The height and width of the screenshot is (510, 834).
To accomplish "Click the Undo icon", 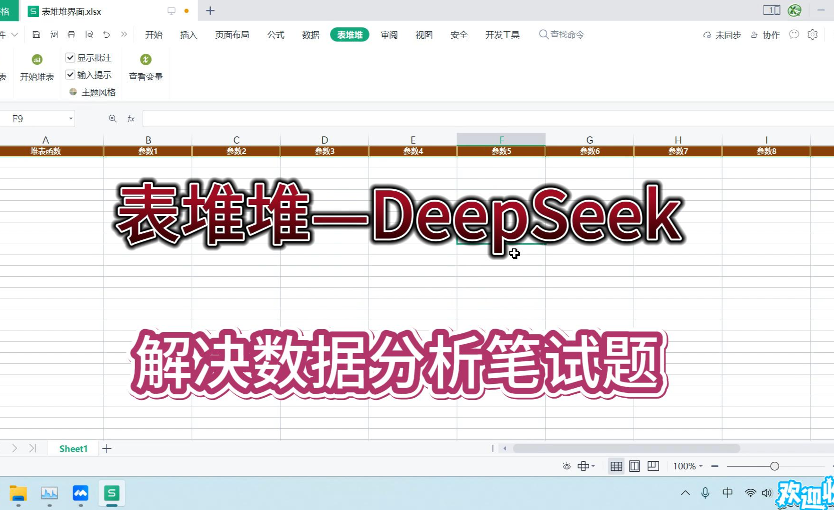I will tap(106, 34).
